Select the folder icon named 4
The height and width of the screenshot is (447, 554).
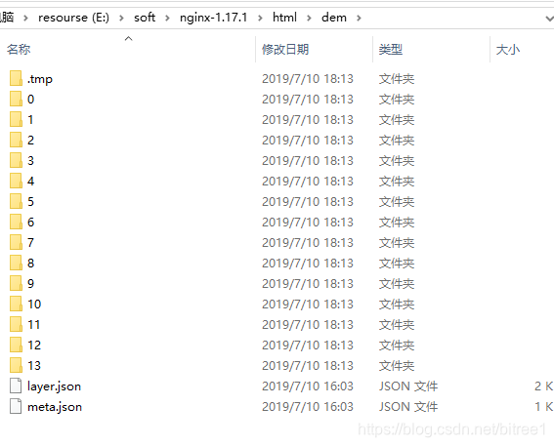pos(16,181)
